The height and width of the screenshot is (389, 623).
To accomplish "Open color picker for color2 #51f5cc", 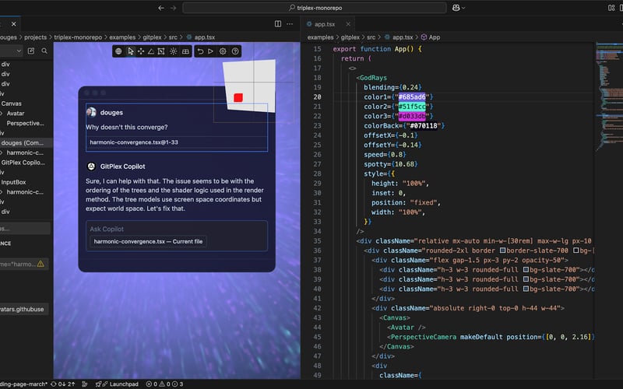I will (412, 107).
